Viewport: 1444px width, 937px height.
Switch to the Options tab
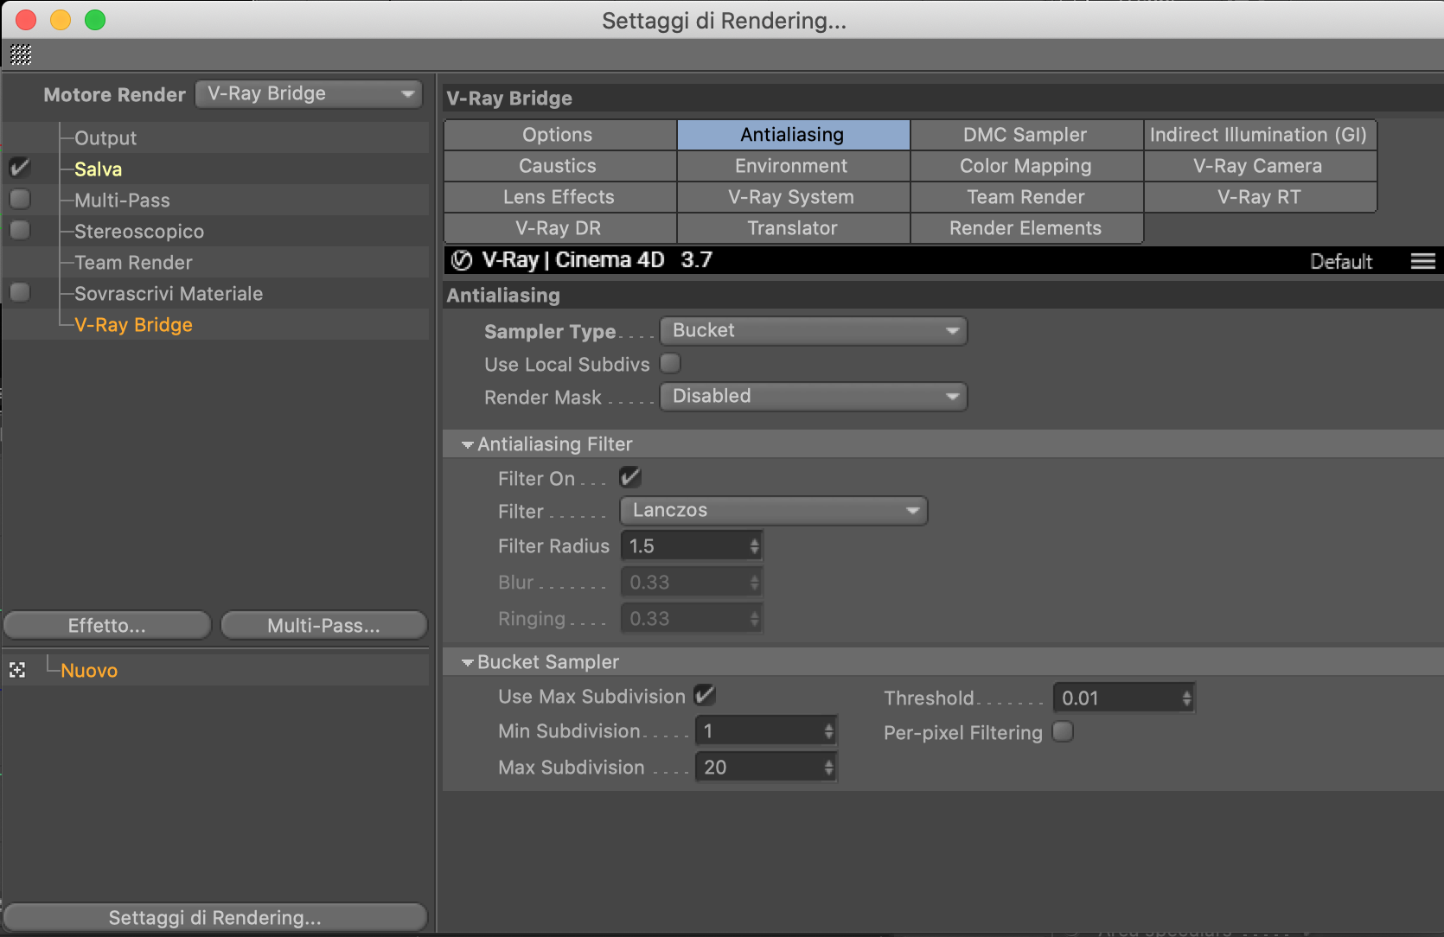click(560, 135)
